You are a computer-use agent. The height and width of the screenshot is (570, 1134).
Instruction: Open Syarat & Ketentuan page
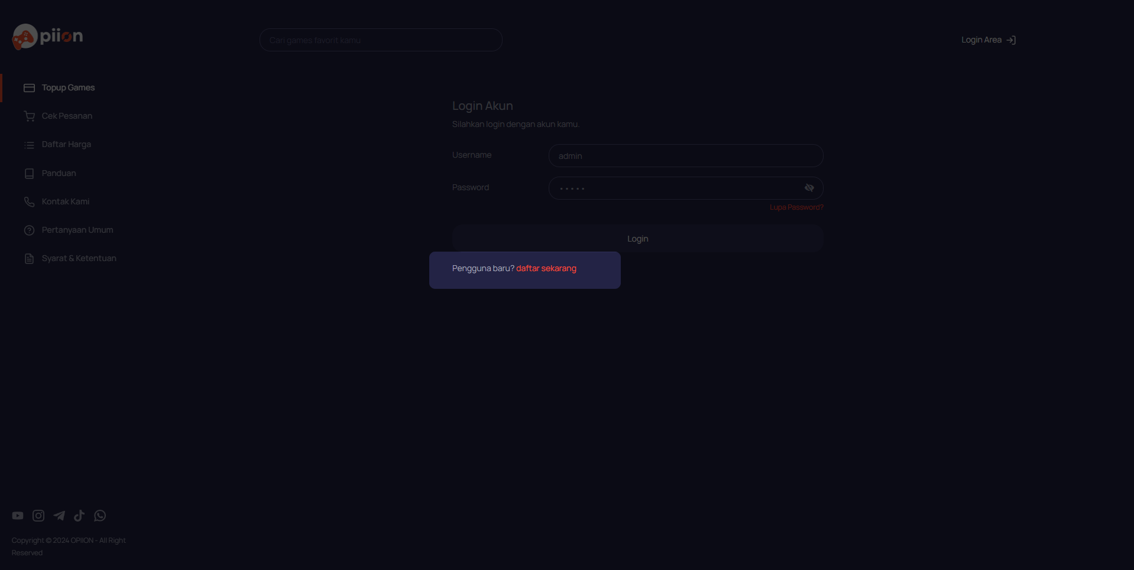tap(79, 259)
